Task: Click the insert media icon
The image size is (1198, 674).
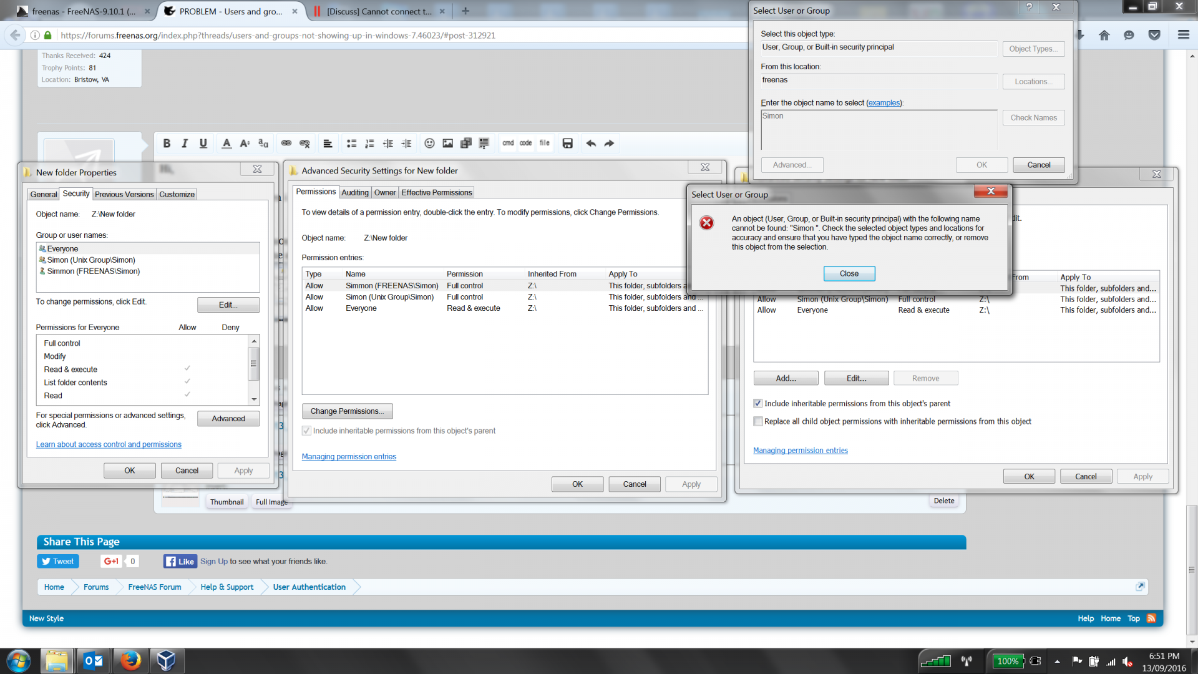Action: tap(466, 144)
